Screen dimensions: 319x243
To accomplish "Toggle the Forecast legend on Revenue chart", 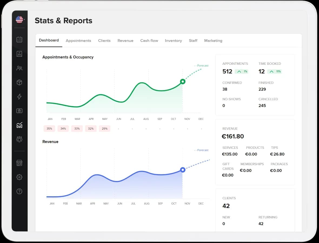I will [201, 150].
